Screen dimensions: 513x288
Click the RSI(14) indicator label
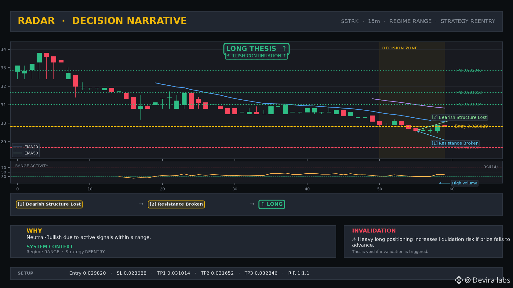(x=490, y=167)
